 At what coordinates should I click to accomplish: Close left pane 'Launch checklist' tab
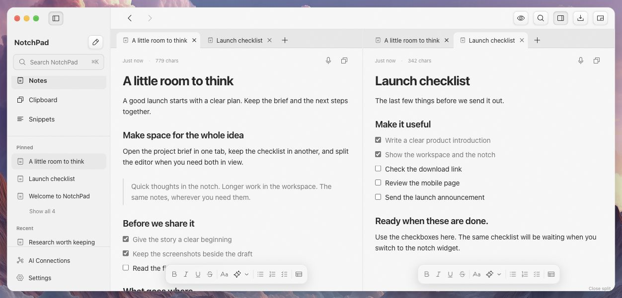pos(270,40)
